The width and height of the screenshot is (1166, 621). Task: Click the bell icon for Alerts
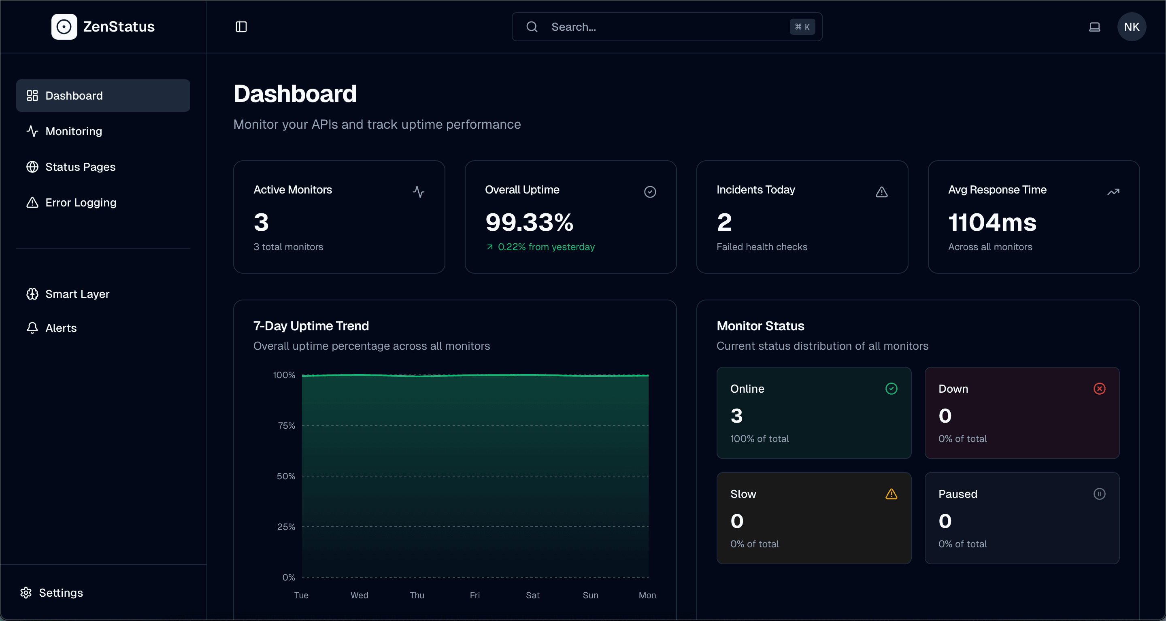point(32,328)
